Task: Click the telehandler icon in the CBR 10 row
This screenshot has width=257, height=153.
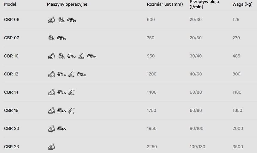Action: 81,56
